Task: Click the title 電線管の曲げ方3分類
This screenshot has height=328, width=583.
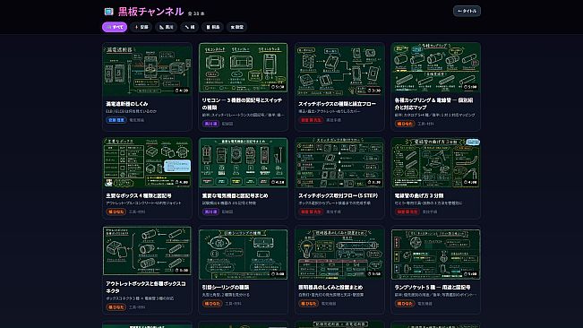Action: point(418,195)
